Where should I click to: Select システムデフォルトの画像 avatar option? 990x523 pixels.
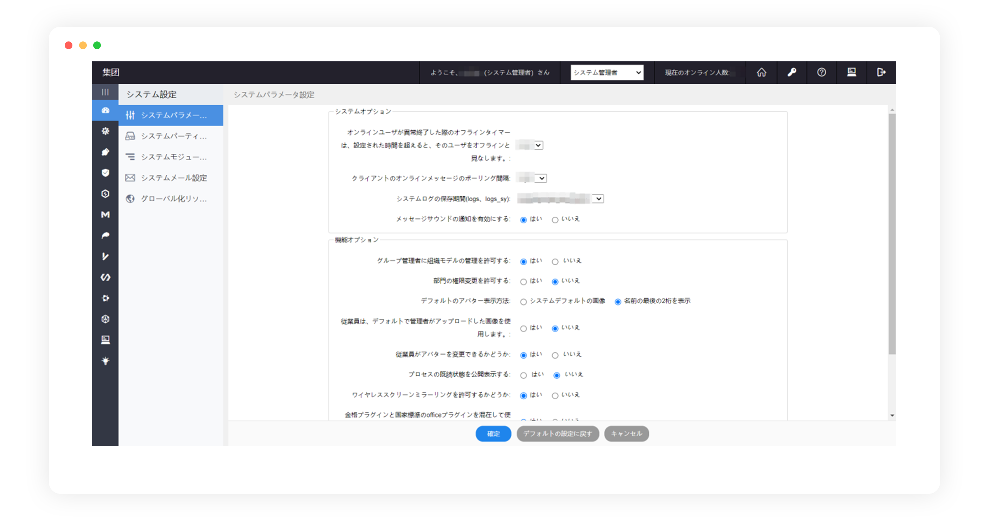click(523, 302)
